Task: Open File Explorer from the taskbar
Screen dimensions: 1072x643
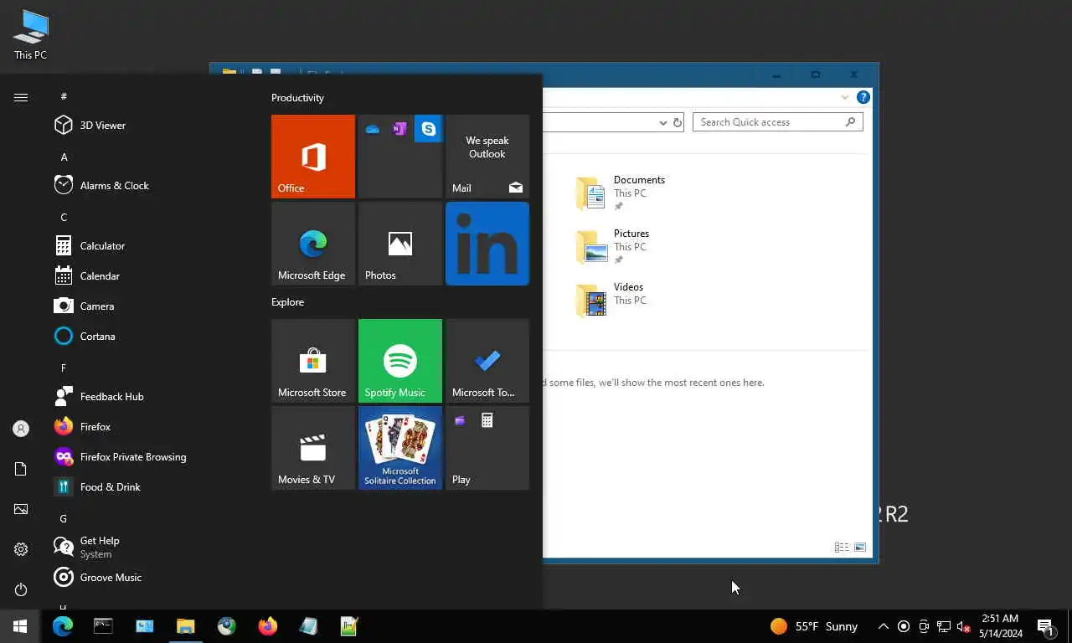Action: 185,626
